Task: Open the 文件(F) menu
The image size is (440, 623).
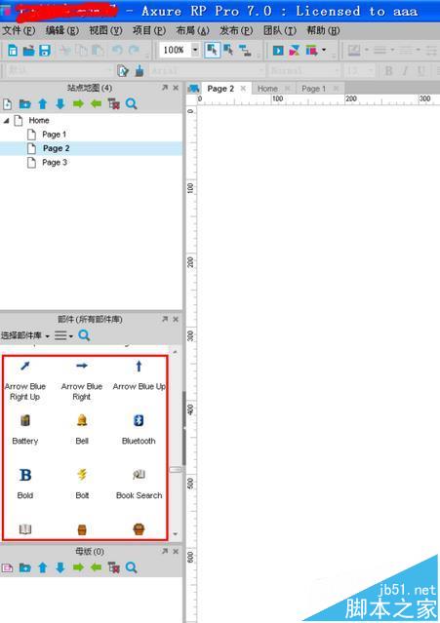Action: [19, 30]
